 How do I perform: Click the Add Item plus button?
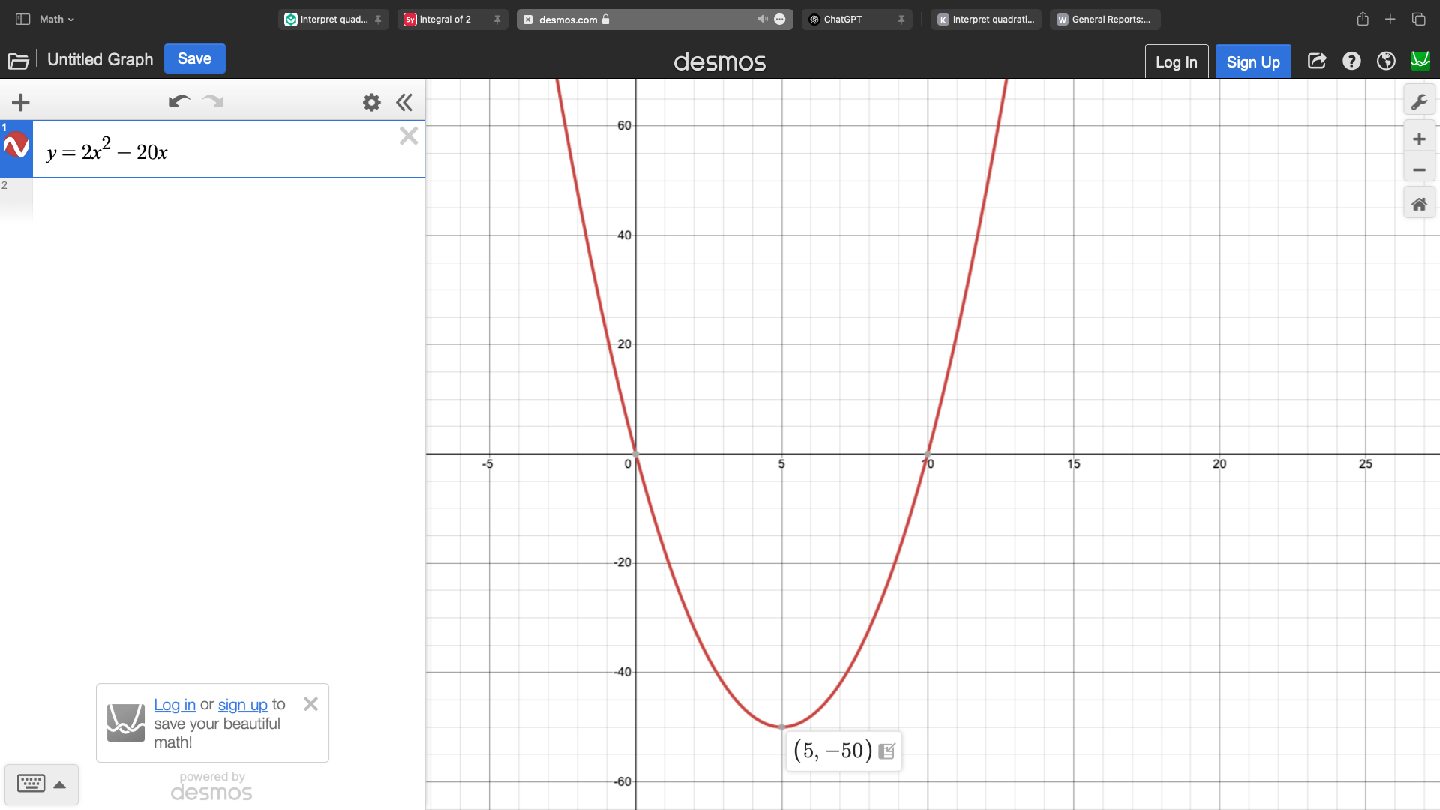(21, 102)
